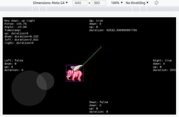Click the viewport height field showing 360

pos(99,3)
